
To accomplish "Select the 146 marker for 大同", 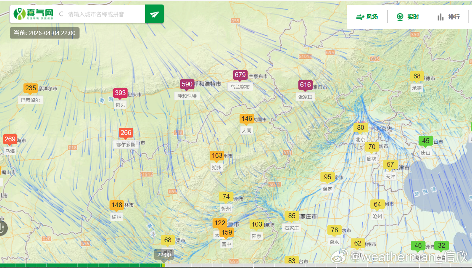I will point(247,119).
